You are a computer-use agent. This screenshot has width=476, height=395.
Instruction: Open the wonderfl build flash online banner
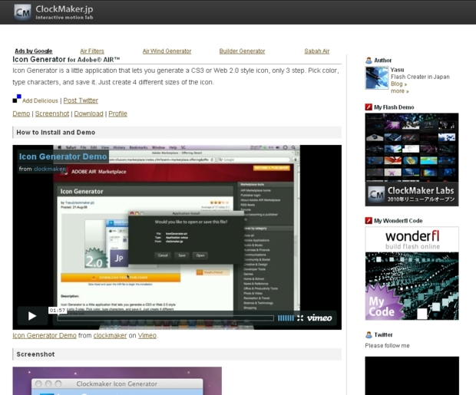pyautogui.click(x=412, y=273)
